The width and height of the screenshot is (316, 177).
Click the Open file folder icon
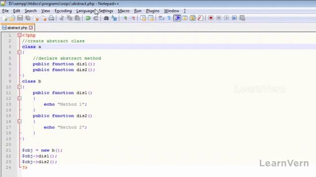[x=12, y=18]
